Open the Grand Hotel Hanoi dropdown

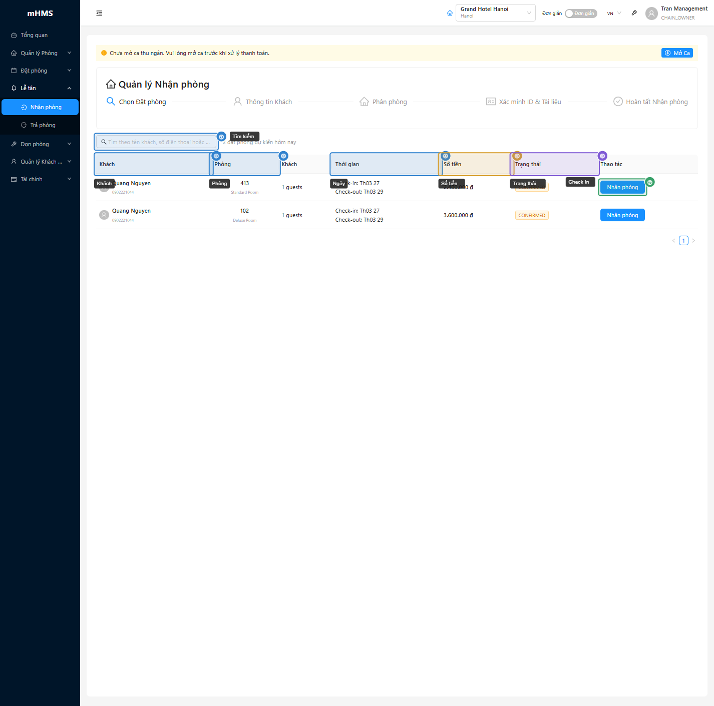click(x=495, y=13)
